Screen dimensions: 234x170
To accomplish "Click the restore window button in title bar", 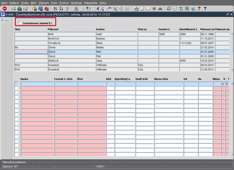I will 228,14.
